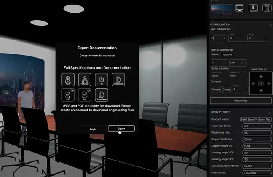Click the Viewable Display value 65.898
This screenshot has height=177, width=273.
tap(257, 166)
